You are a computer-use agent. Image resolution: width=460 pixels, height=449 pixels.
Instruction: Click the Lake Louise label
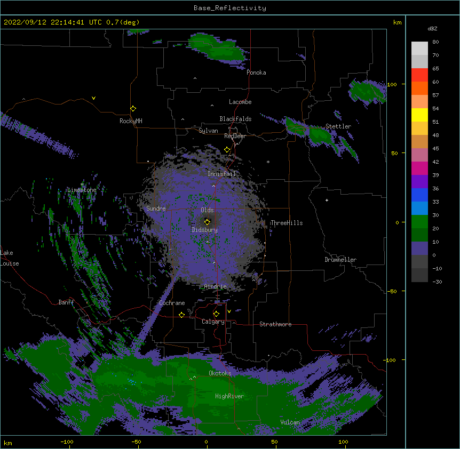[x=10, y=258]
